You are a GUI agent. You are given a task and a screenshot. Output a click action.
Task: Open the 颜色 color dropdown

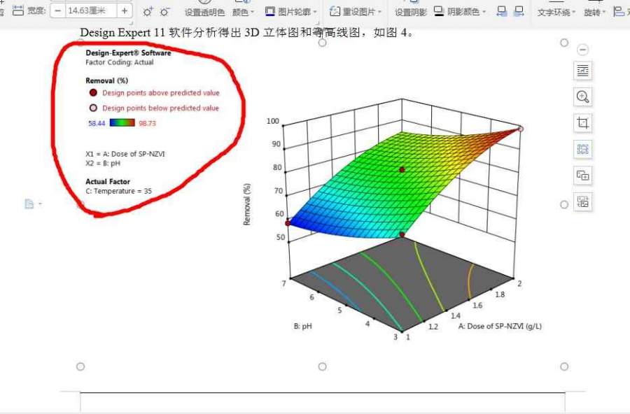coord(243,12)
